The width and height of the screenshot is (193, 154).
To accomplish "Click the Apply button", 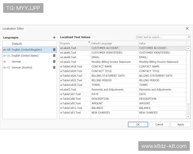I will pyautogui.click(x=180, y=124).
